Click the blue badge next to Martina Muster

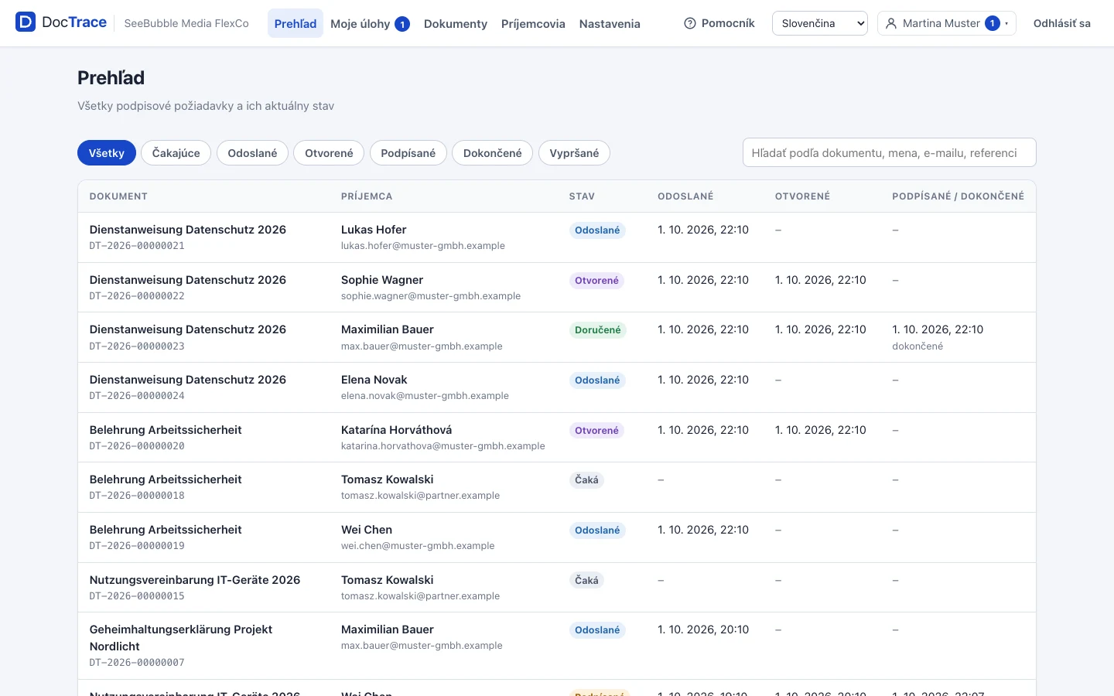click(x=993, y=23)
